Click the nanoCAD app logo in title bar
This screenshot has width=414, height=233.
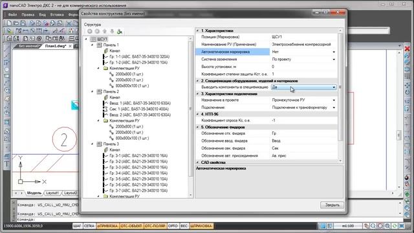(x=5, y=5)
